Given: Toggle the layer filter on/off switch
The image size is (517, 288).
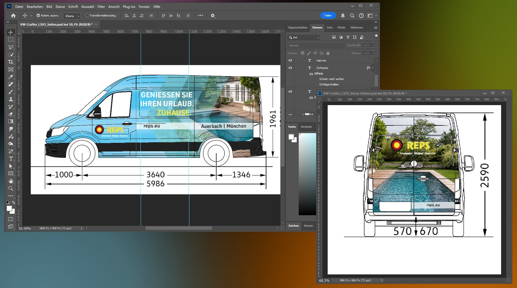Looking at the screenshot, I should 376,36.
